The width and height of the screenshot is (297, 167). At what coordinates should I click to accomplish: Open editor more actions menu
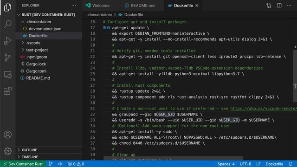click(289, 6)
